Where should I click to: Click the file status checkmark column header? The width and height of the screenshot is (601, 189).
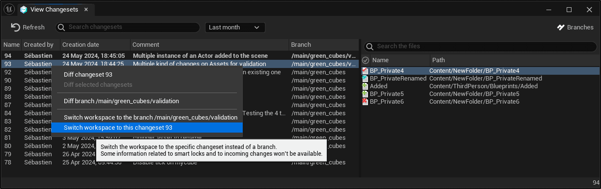click(366, 60)
